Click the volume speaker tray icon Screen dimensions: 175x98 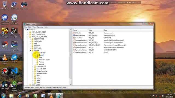tap(163, 96)
